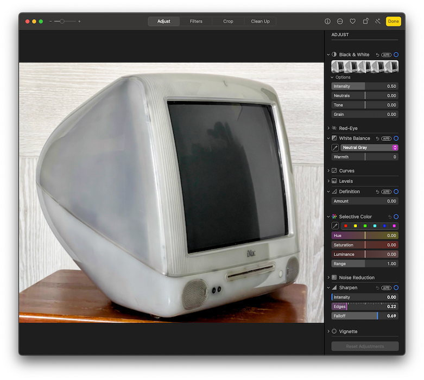Click the Definition Amount slider
This screenshot has width=424, height=380.
[x=365, y=201]
